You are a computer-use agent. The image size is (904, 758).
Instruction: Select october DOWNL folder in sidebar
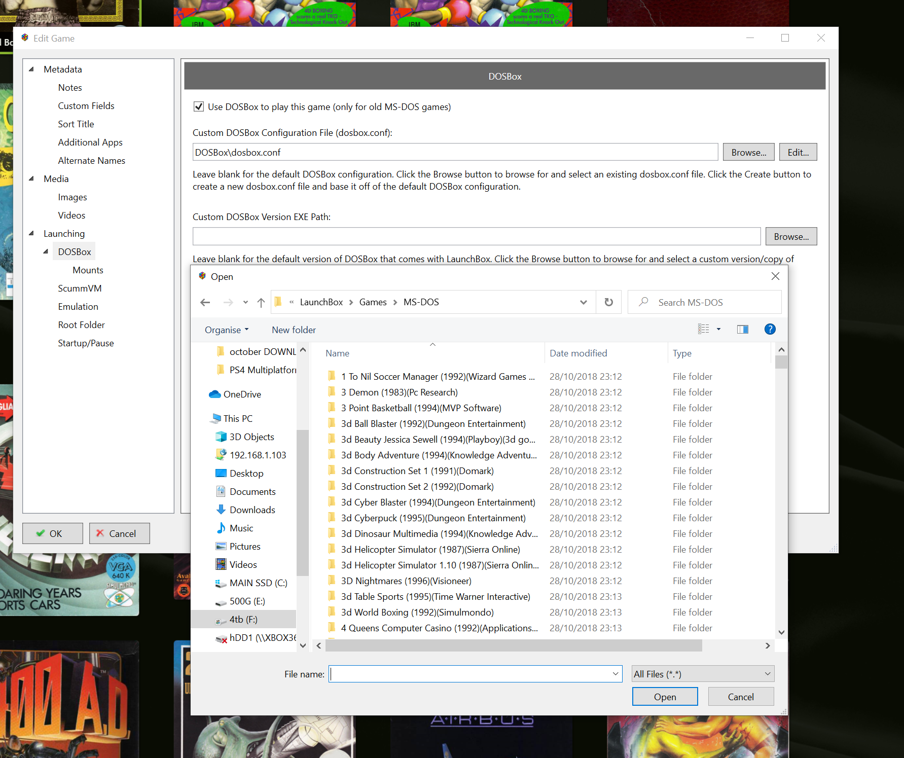pyautogui.click(x=256, y=351)
